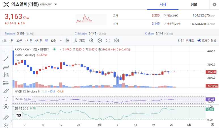Click the RSI 14 indicator label
Image resolution: width=219 pixels, height=128 pixels.
(x=18, y=99)
